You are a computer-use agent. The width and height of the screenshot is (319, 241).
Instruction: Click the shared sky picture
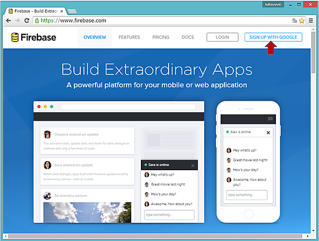[x=87, y=212]
